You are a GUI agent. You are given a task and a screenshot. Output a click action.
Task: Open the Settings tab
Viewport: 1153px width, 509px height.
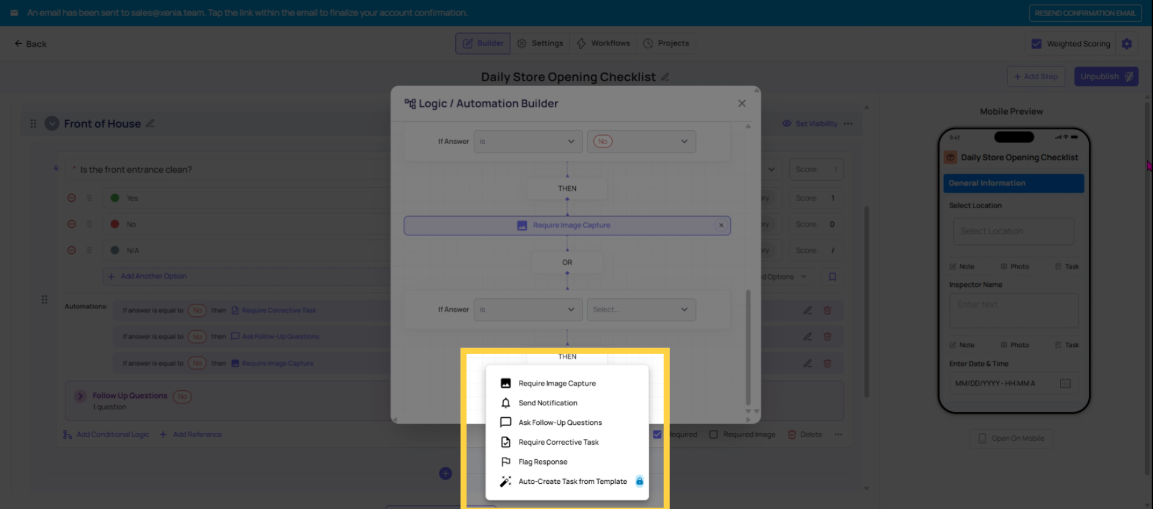click(540, 43)
